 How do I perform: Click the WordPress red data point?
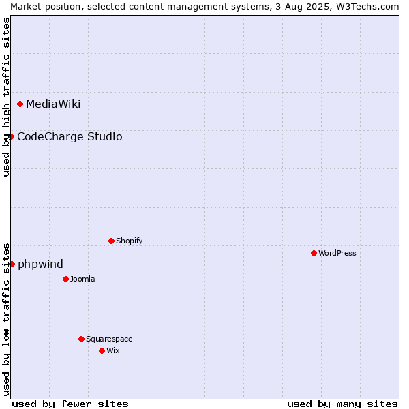pos(314,254)
